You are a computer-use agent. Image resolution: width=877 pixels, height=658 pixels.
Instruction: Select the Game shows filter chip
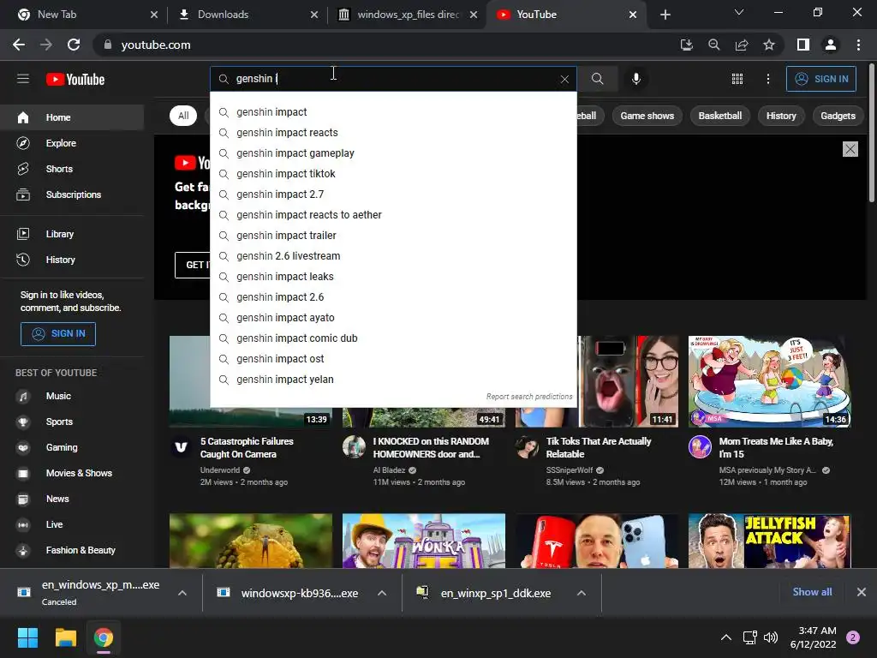coord(647,116)
